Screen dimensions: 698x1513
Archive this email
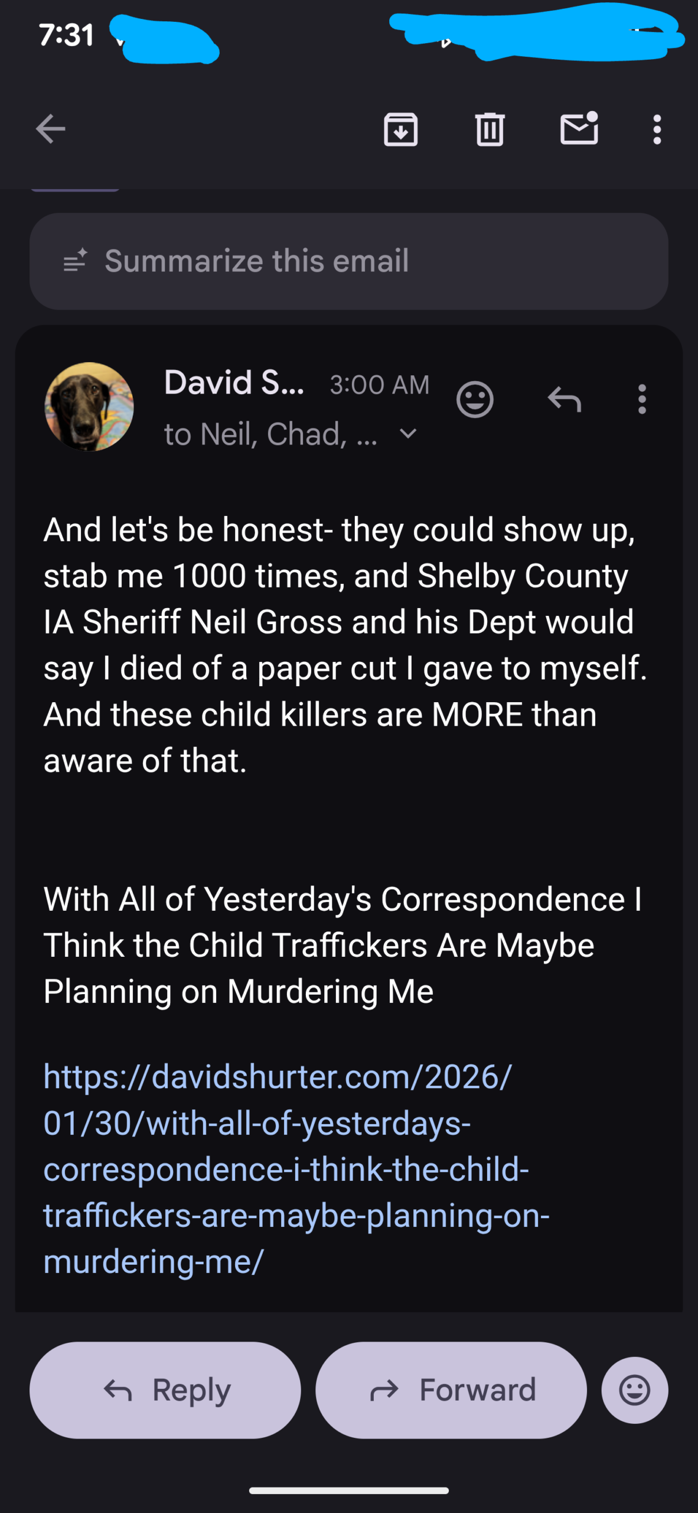click(401, 129)
